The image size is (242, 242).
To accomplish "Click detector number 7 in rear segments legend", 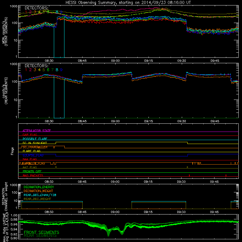I will pyautogui.click(x=52, y=70).
